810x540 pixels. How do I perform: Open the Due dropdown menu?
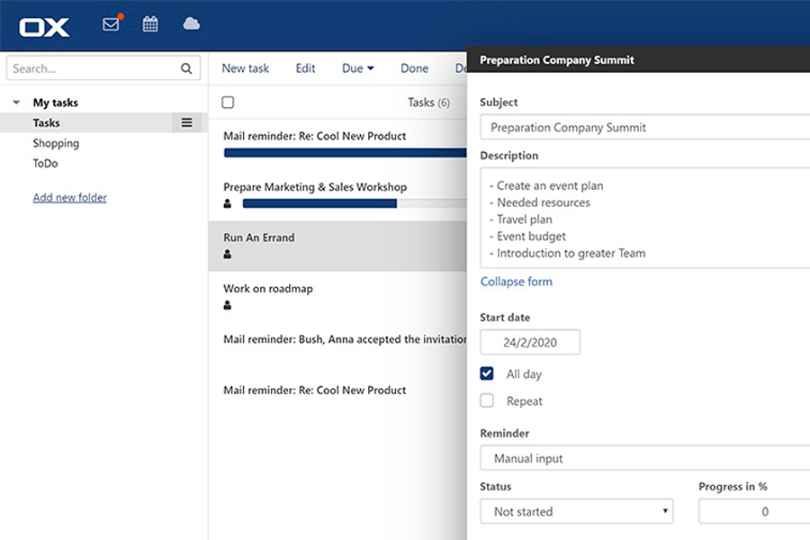click(x=357, y=68)
